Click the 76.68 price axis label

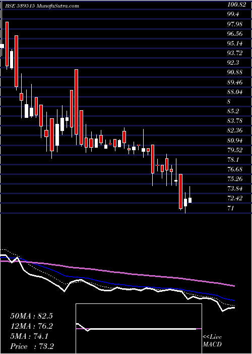pyautogui.click(x=235, y=169)
